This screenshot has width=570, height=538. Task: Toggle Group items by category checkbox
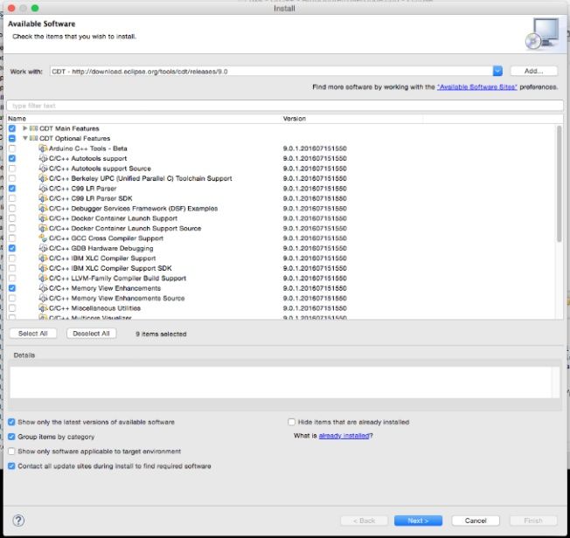coord(11,437)
